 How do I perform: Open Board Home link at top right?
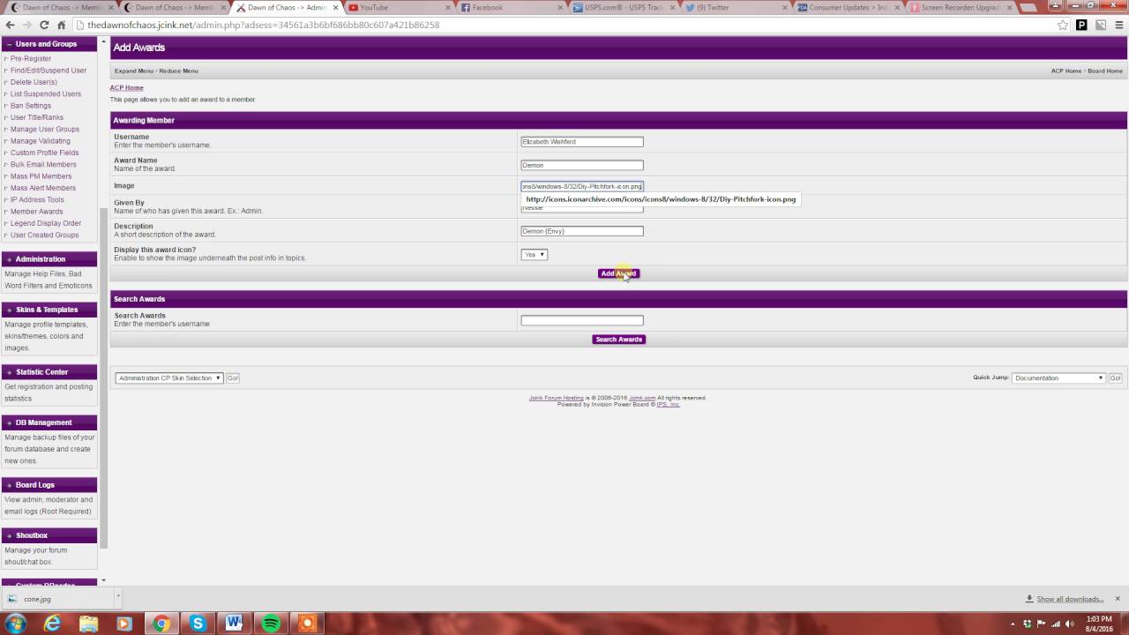click(x=1105, y=71)
